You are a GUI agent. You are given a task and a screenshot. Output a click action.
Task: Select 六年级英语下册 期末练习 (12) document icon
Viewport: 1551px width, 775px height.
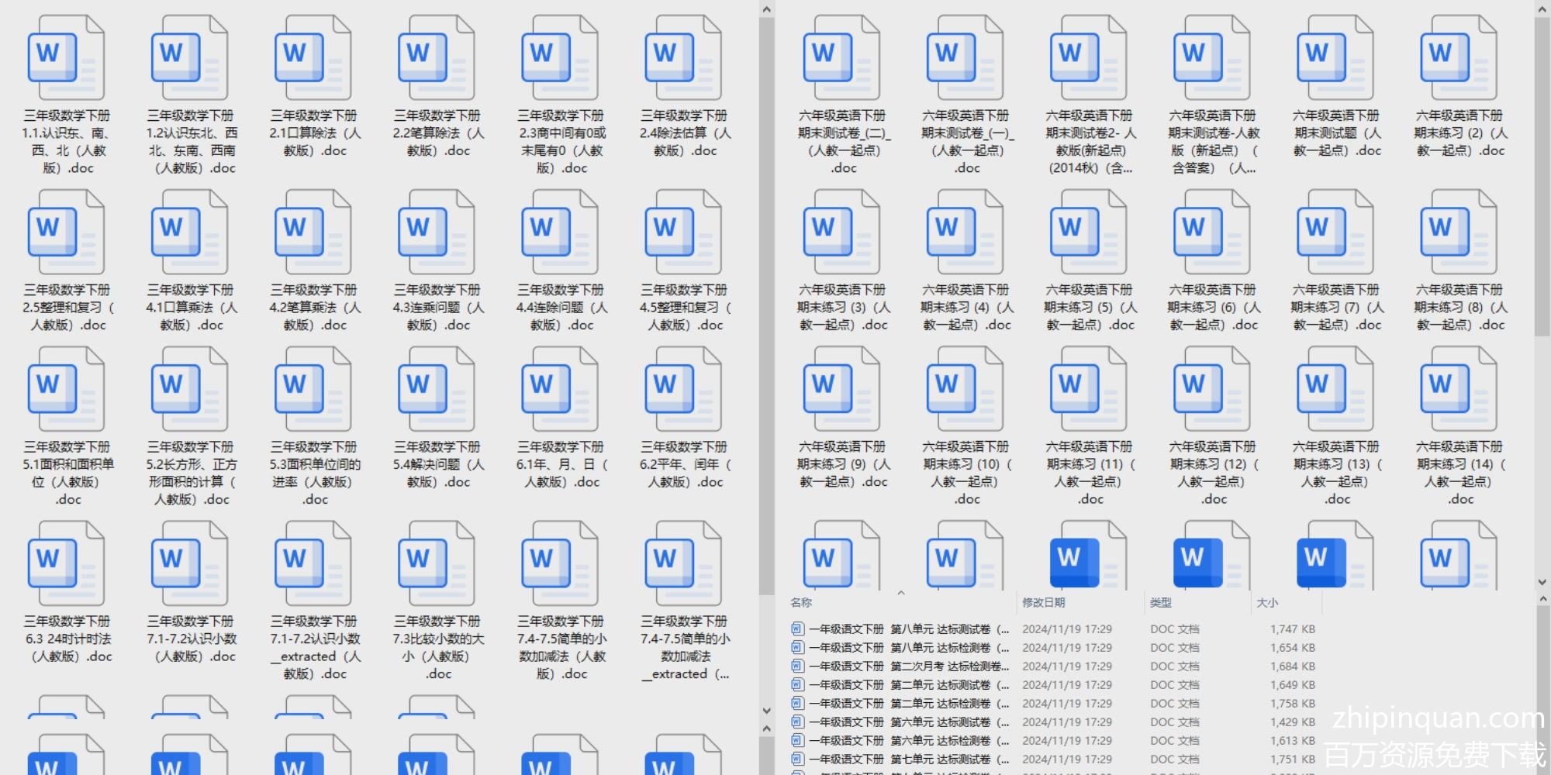(1211, 391)
